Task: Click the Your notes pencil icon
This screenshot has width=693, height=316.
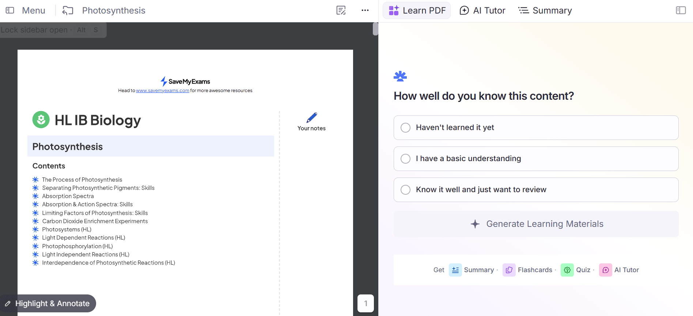Action: click(x=312, y=117)
